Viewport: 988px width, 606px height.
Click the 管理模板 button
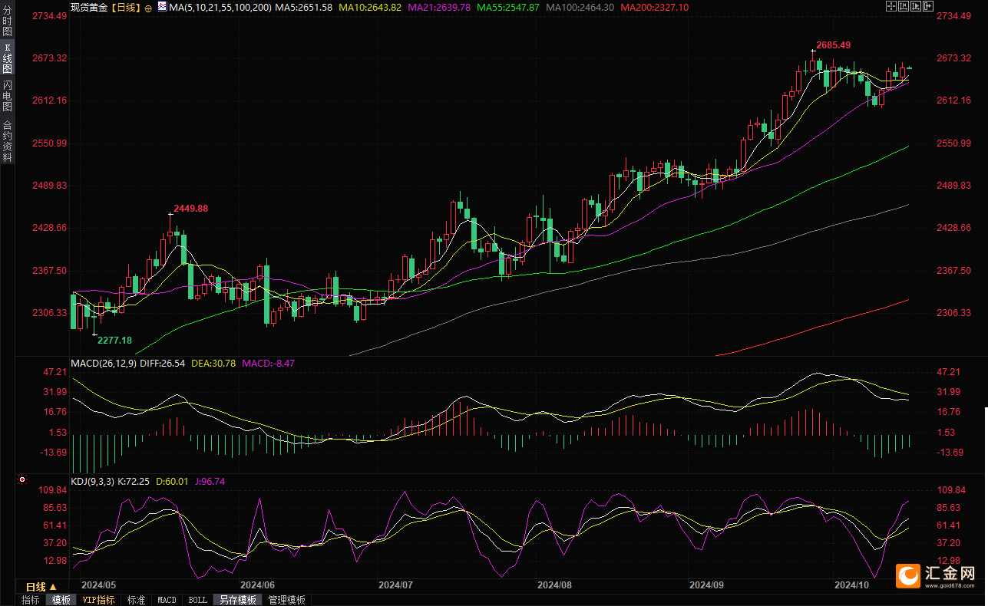click(x=287, y=600)
